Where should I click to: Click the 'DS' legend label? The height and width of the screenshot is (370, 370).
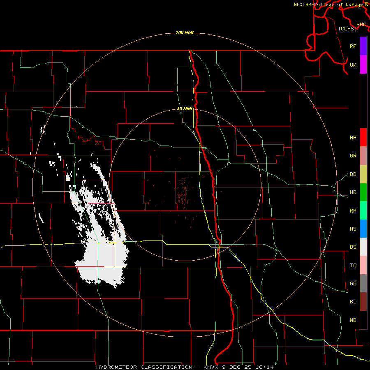click(x=353, y=247)
